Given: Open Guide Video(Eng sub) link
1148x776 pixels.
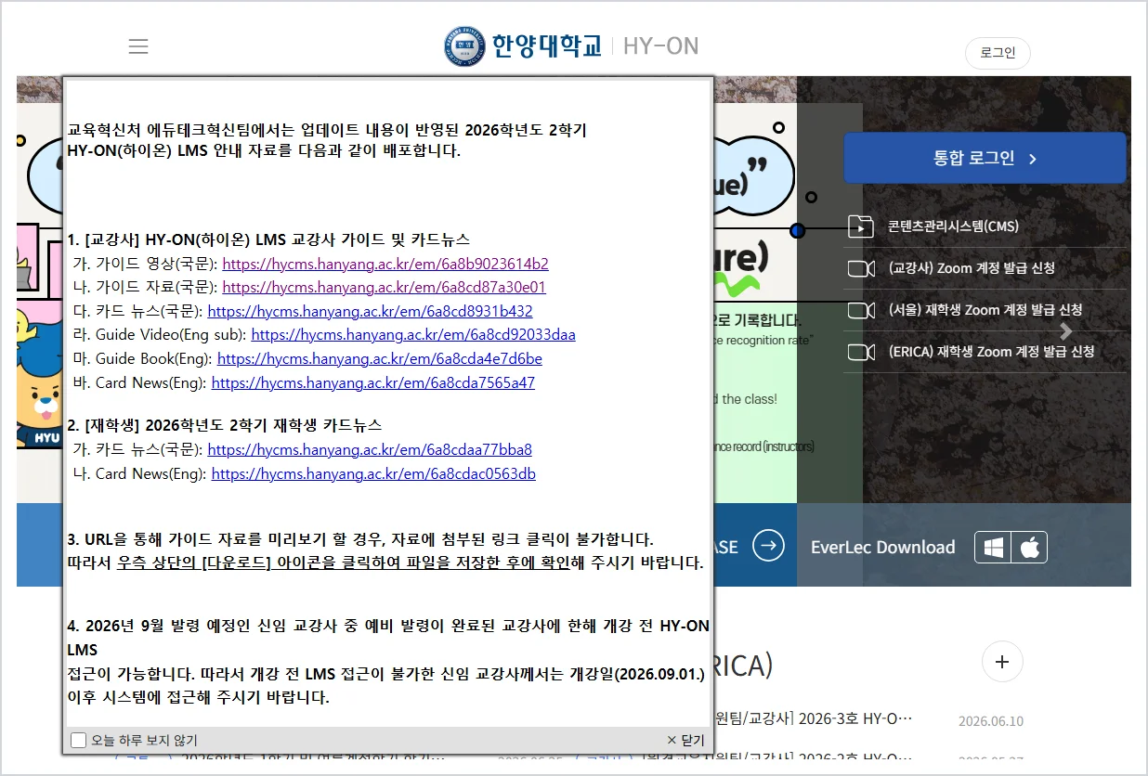Looking at the screenshot, I should click(x=413, y=335).
